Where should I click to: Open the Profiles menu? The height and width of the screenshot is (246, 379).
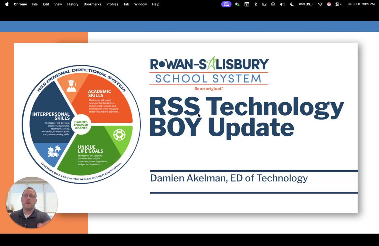coord(112,4)
